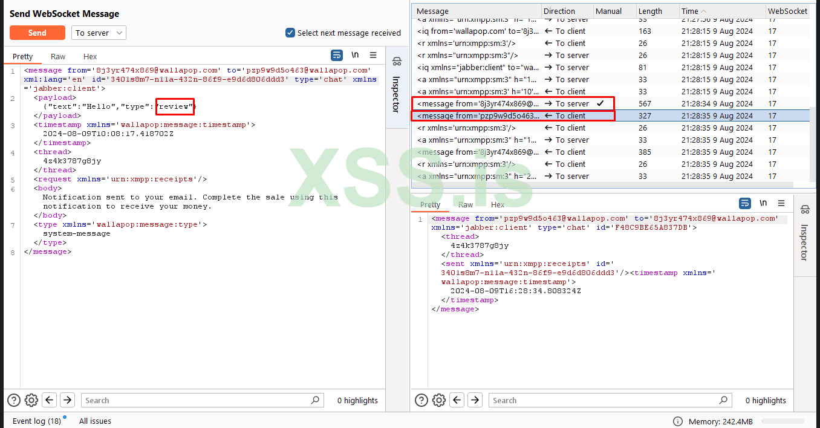The width and height of the screenshot is (820, 428).
Task: Toggle \n non-printable characters in message editor
Action: (x=355, y=55)
